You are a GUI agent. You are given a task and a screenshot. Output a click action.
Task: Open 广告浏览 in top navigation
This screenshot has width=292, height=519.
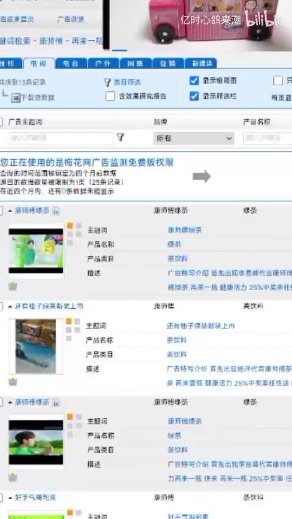71,19
